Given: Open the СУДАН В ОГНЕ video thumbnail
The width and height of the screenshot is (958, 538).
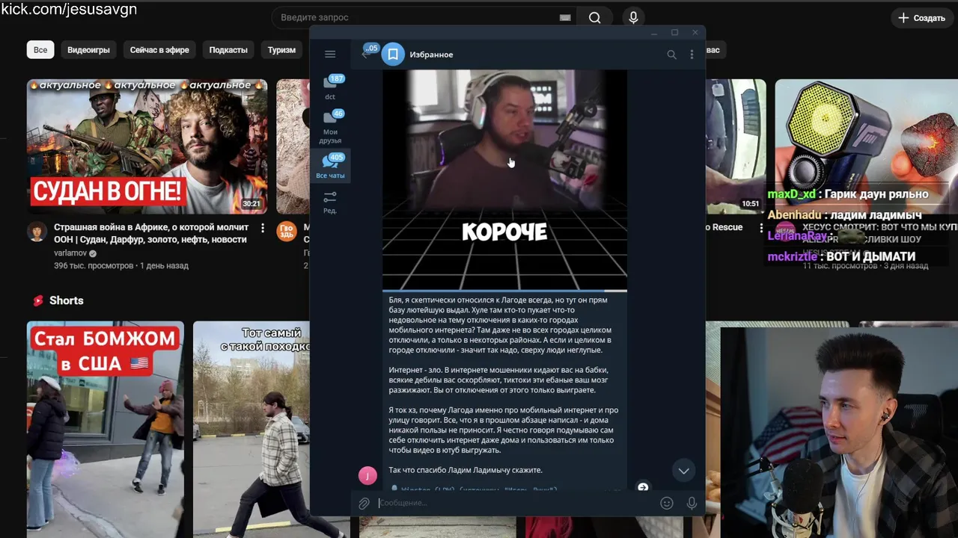Looking at the screenshot, I should [x=147, y=146].
